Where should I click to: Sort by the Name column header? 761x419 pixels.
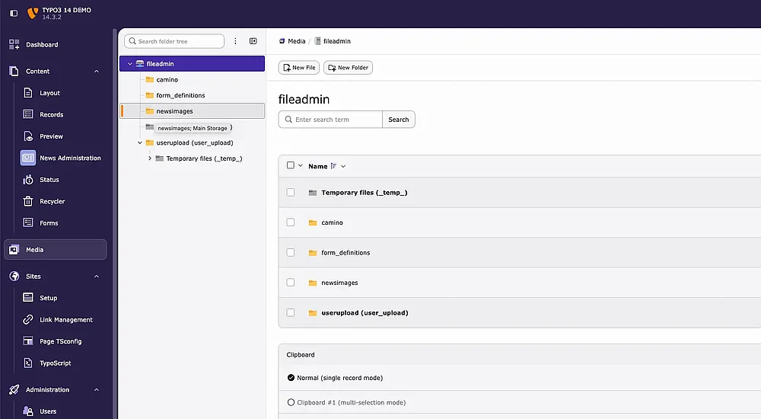tap(318, 166)
